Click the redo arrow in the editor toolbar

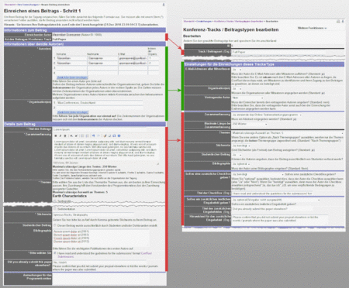coord(98,135)
